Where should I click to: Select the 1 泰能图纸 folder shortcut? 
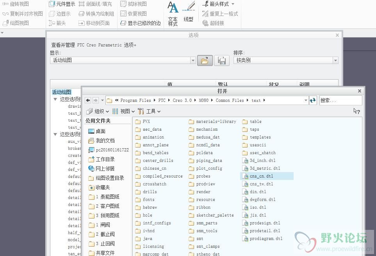pos(104,197)
